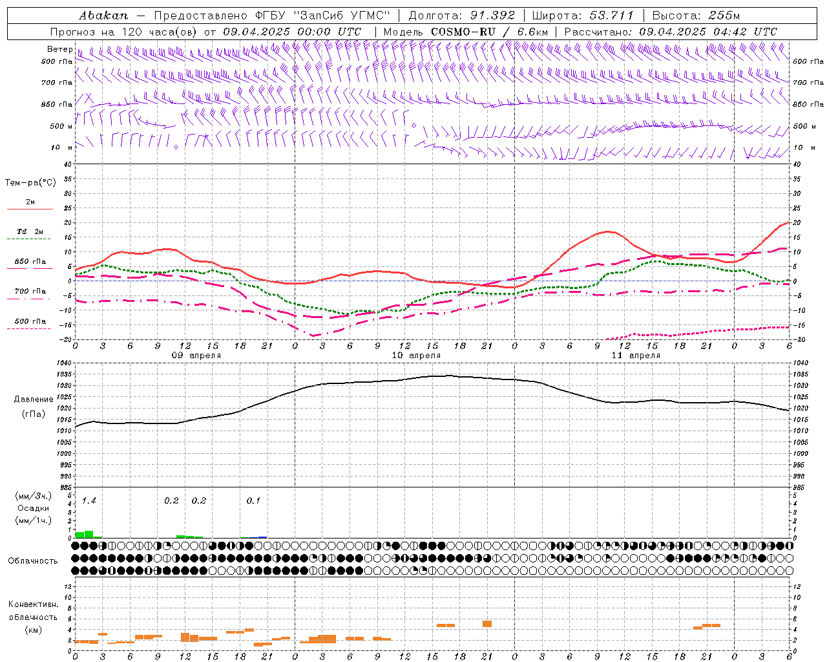Click the 'Долгота: 91.392' longitude value
This screenshot has height=662, width=827.
tap(462, 16)
